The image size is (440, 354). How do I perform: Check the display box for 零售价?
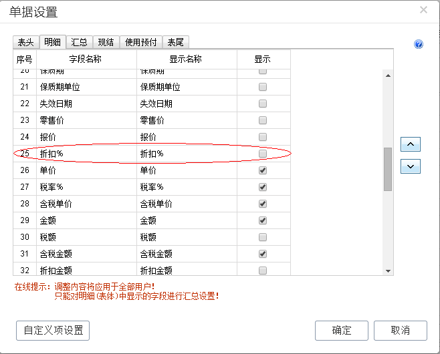263,121
